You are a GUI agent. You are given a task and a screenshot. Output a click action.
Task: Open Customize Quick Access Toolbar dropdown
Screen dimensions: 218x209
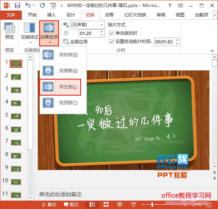pyautogui.click(x=62, y=6)
